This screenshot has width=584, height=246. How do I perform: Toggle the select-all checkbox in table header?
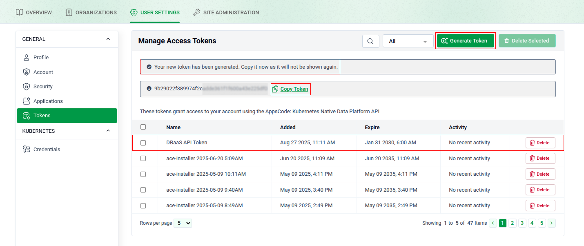[x=143, y=127]
